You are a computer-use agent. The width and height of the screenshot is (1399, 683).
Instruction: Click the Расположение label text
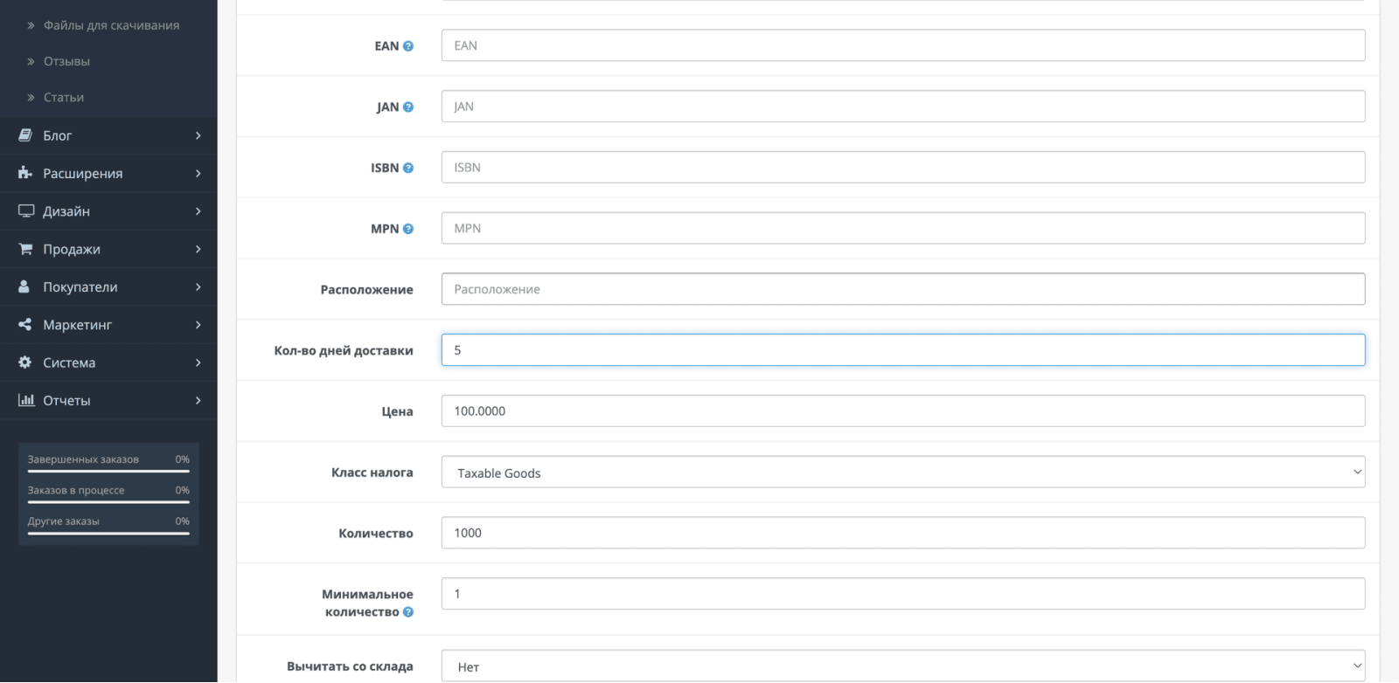tap(366, 290)
